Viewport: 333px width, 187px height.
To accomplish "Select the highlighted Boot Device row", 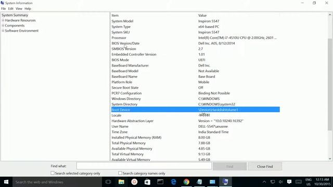I will coord(196,110).
